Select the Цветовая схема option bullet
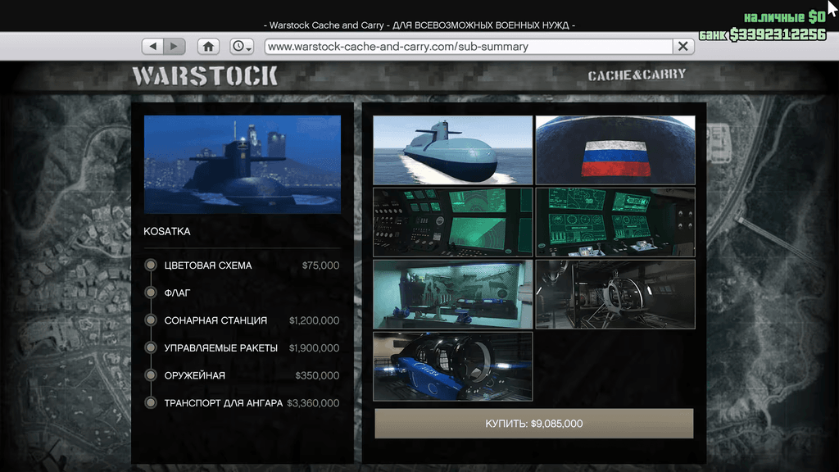This screenshot has width=839, height=472. pos(151,265)
